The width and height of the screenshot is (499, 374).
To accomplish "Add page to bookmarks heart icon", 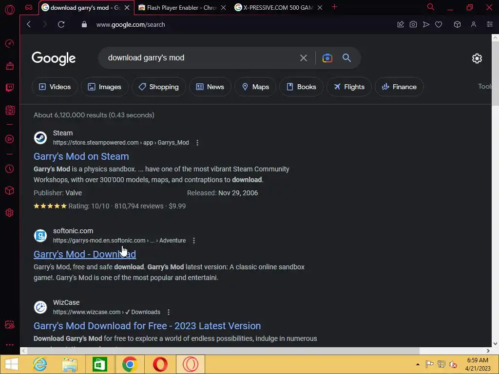I will click(439, 24).
